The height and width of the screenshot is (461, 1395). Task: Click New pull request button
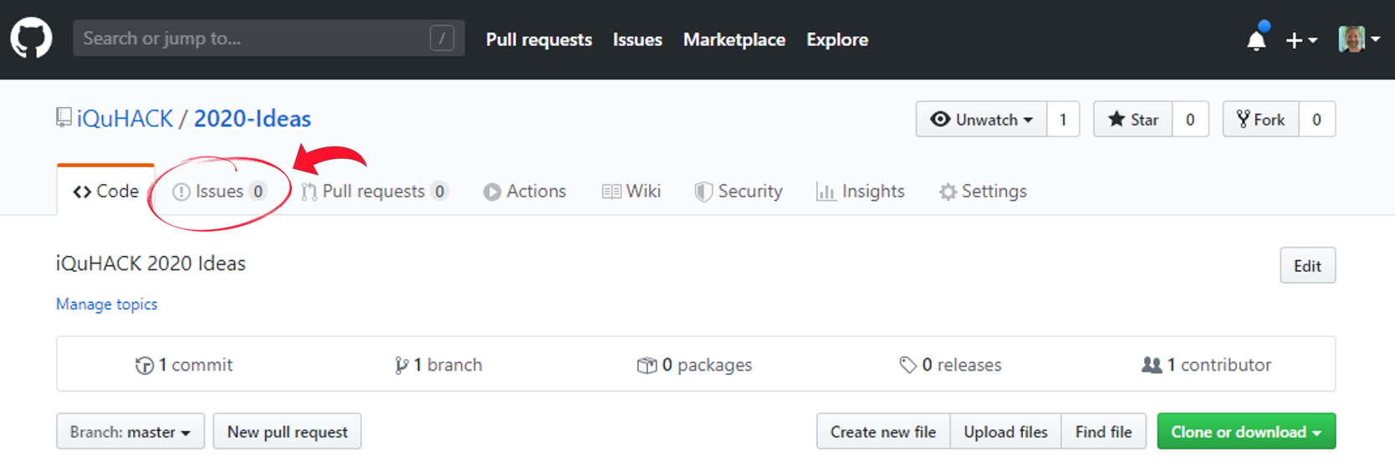tap(287, 432)
